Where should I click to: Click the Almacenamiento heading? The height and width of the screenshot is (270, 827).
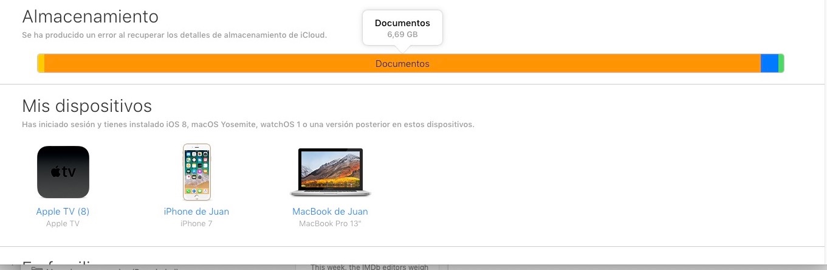tap(91, 16)
